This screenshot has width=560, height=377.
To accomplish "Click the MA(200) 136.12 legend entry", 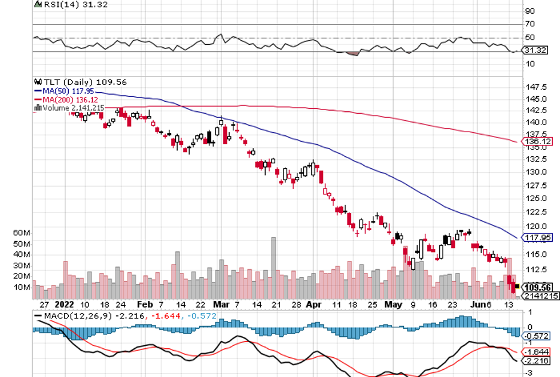I will 66,100.
